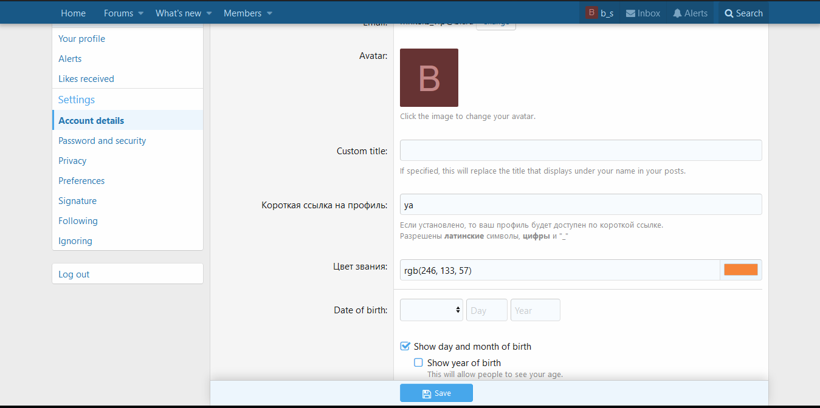820x408 pixels.
Task: Expand the Members dropdown arrow
Action: 270,13
